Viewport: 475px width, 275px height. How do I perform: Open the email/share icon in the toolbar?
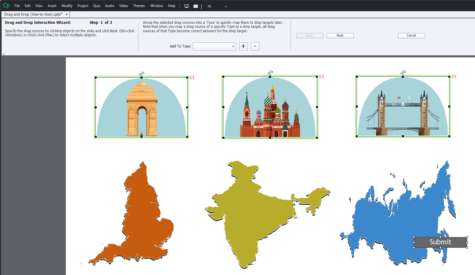point(196,6)
